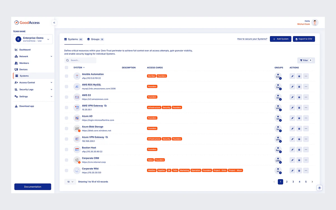
Task: Go to page 2
Action: coord(287,182)
